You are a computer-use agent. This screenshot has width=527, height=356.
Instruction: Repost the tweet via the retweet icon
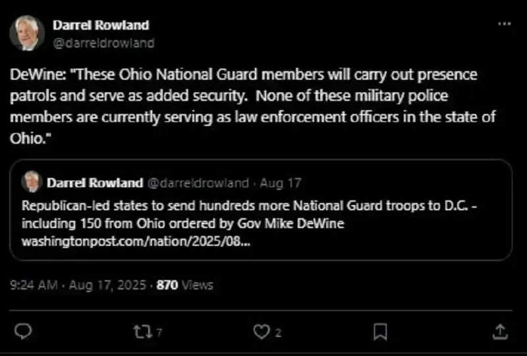(x=142, y=332)
